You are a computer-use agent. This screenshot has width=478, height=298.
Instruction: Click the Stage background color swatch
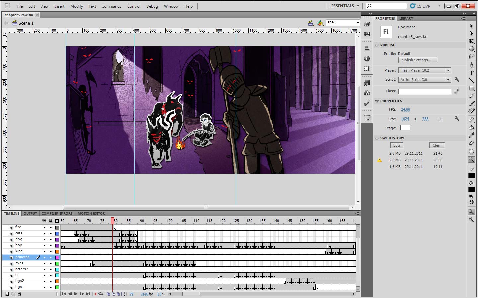click(x=405, y=128)
